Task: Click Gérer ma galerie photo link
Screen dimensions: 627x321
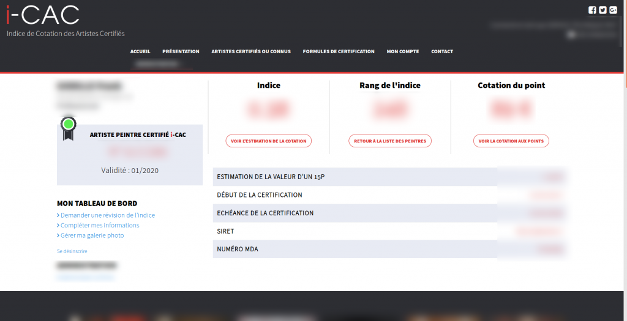Action: coord(92,235)
